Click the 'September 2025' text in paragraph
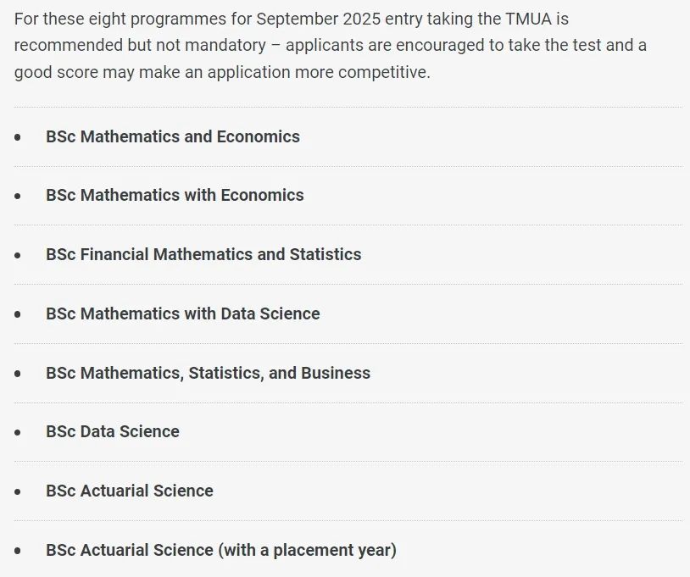Viewport: 690px width, 577px height. [319, 19]
